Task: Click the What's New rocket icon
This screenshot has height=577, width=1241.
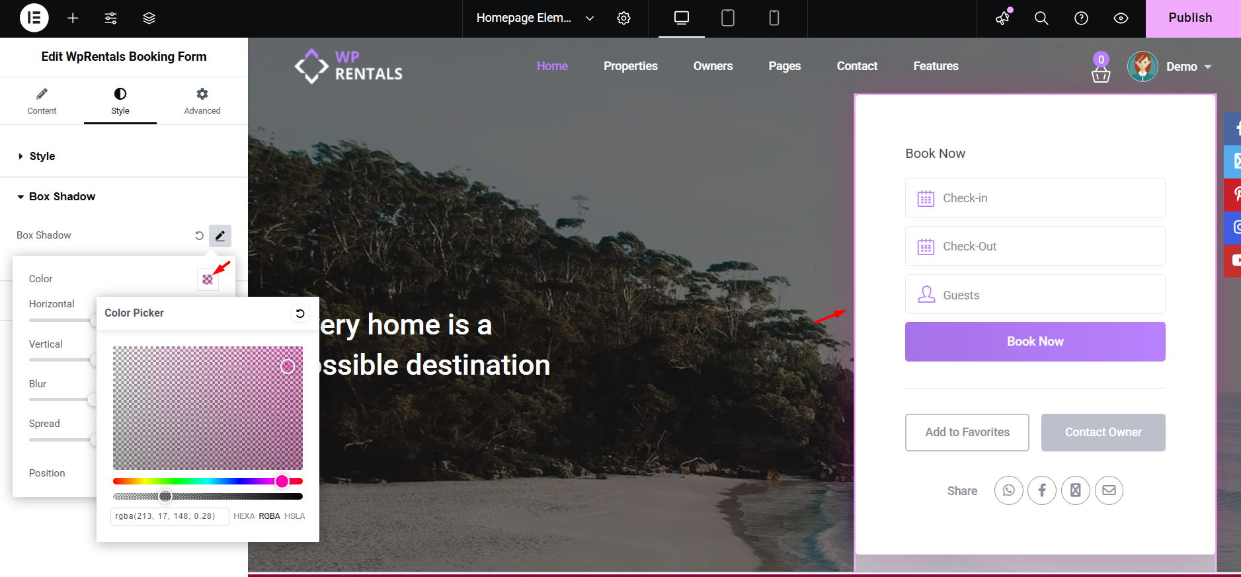Action: 1003,18
